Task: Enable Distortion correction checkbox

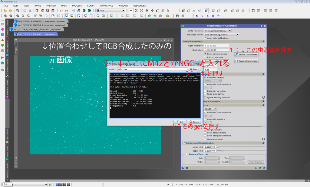Action: (x=205, y=91)
